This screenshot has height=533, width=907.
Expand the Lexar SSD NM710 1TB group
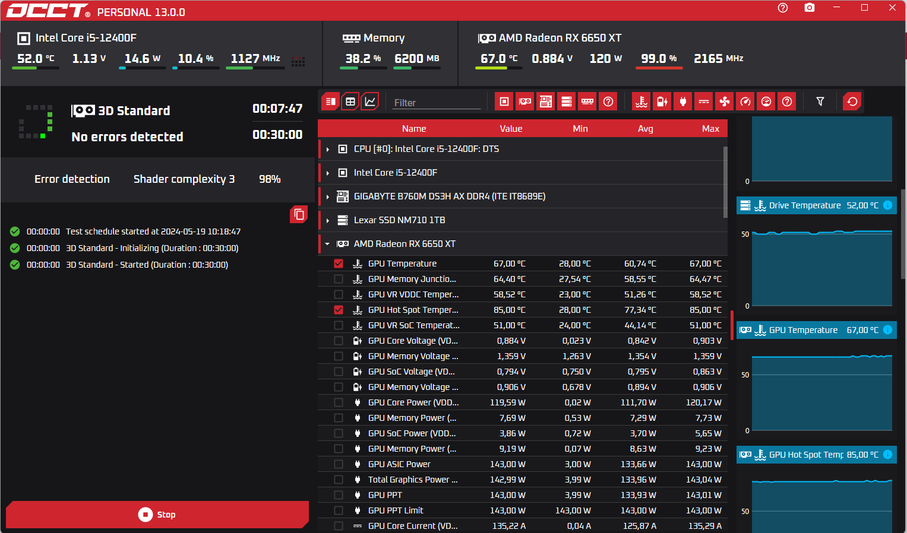click(x=327, y=220)
